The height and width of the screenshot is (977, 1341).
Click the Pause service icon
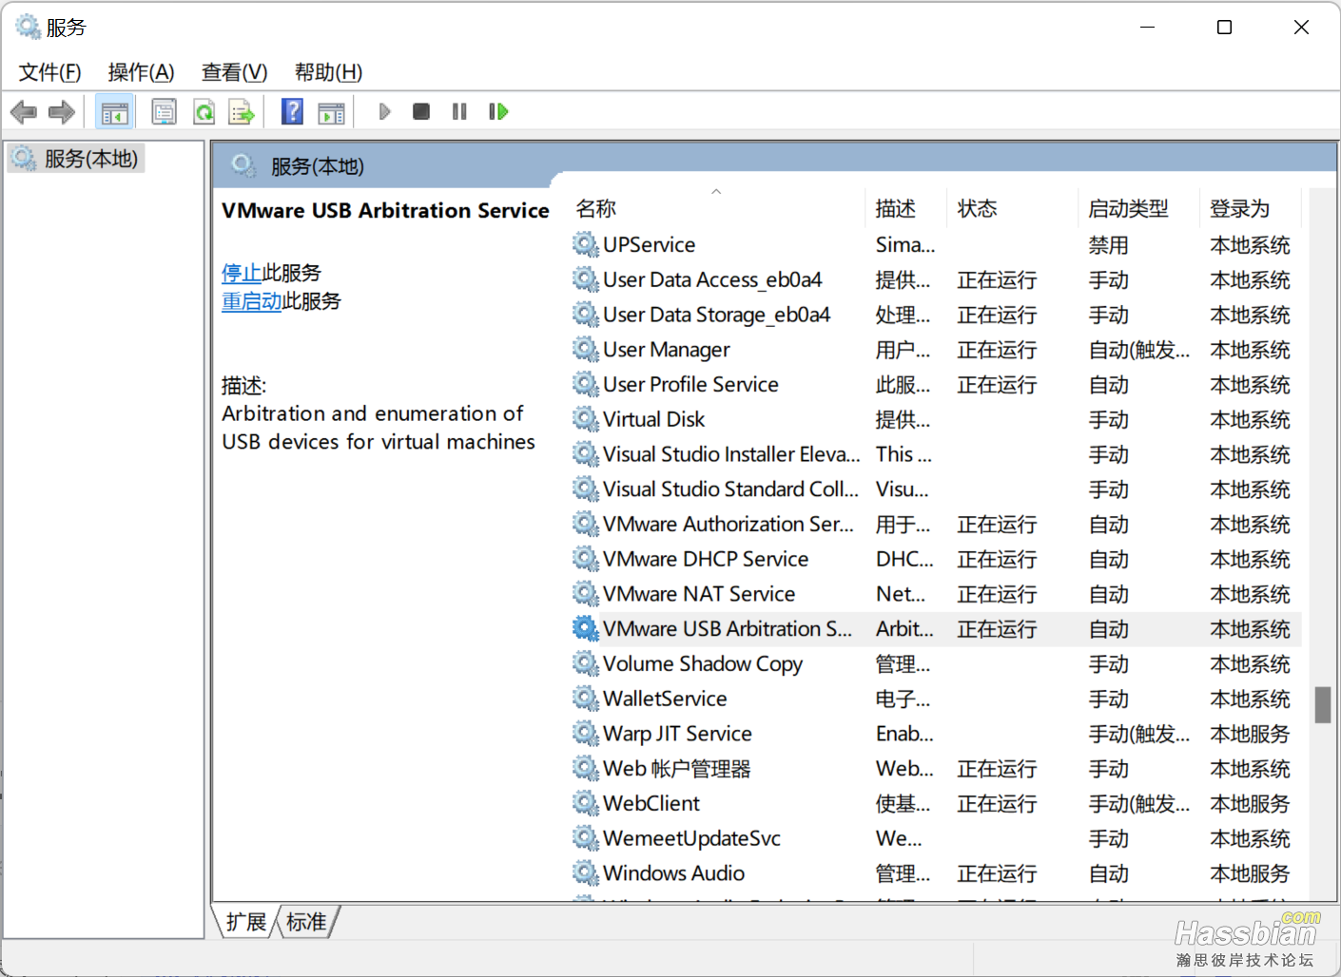459,112
